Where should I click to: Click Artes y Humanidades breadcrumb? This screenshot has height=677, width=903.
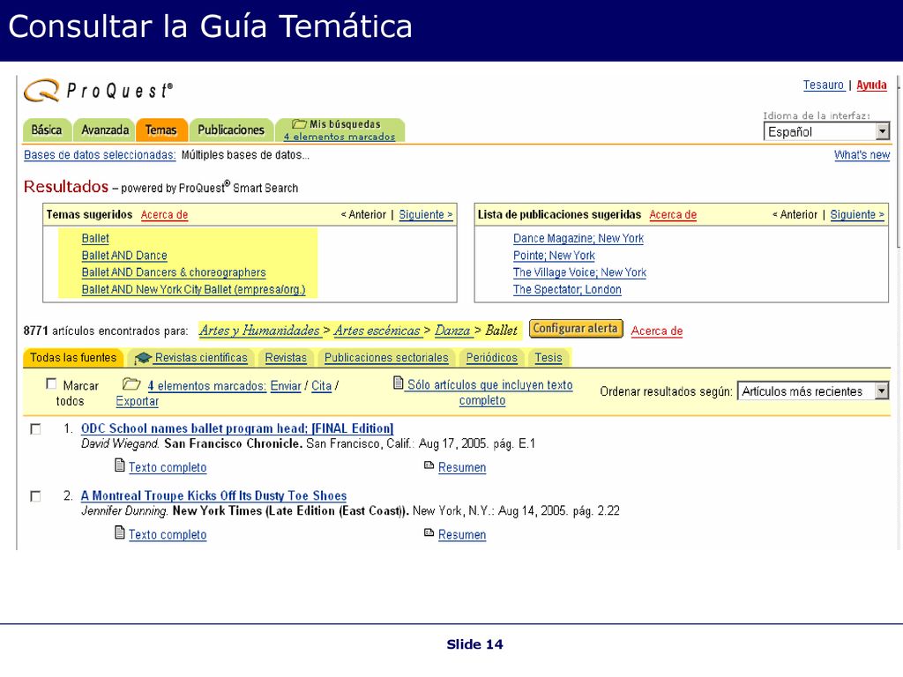(260, 331)
